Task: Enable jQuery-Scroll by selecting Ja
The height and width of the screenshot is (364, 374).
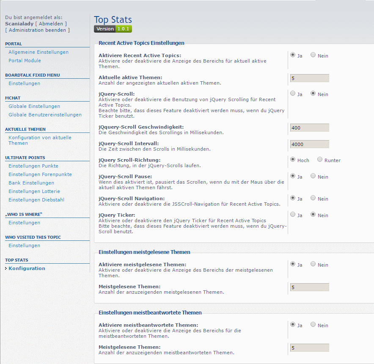Action: (293, 94)
